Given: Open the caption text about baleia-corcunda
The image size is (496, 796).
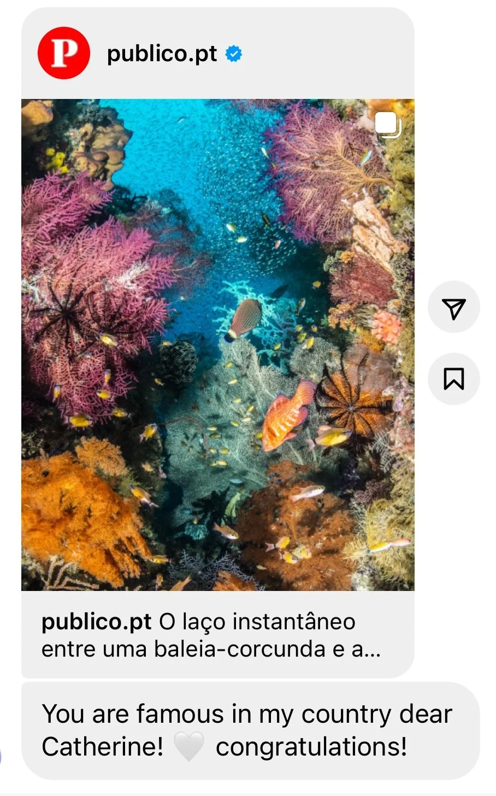Looking at the screenshot, I should coord(211,635).
